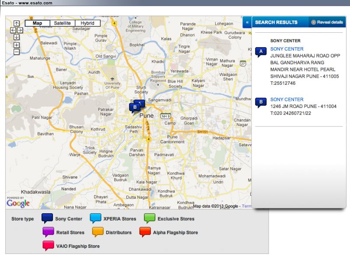
Task: Pan the map up with arrow control
Action: (16, 23)
